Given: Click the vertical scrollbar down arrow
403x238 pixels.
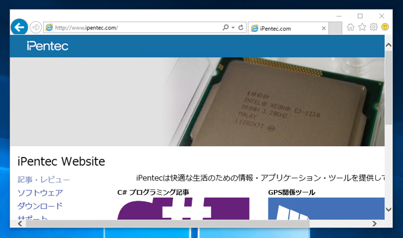Looking at the screenshot, I should 389,210.
